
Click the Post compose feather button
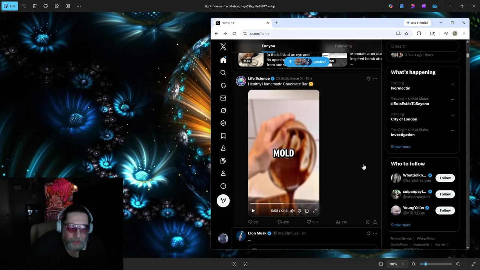pos(223,201)
